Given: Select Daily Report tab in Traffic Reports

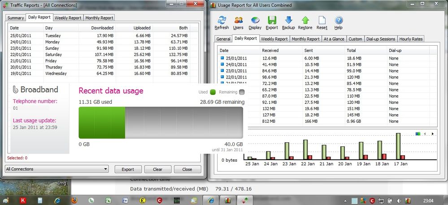Looking at the screenshot, I should tap(39, 17).
